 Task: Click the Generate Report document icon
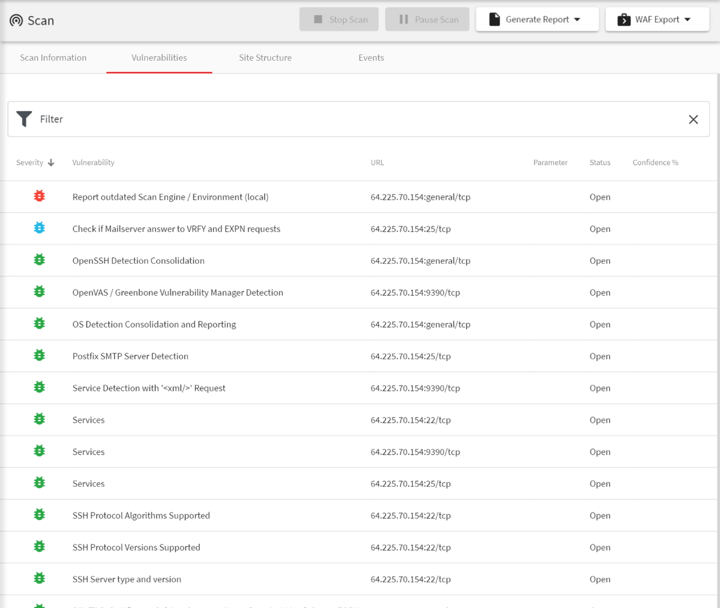[495, 19]
